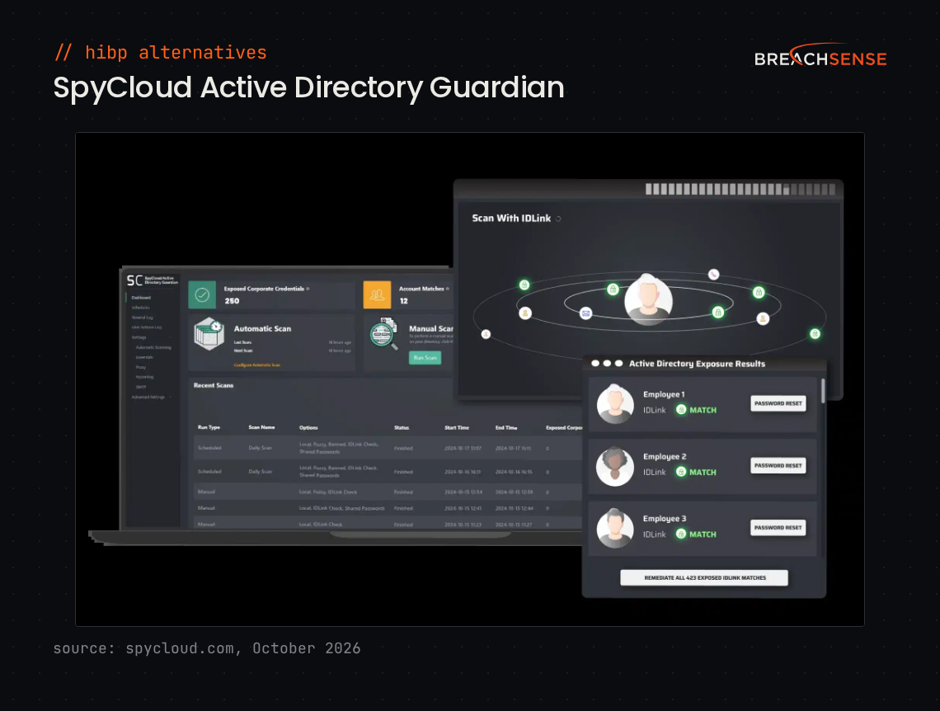Screen dimensions: 940x711
Task: Open User Actions Log in the sidebar
Action: [147, 327]
